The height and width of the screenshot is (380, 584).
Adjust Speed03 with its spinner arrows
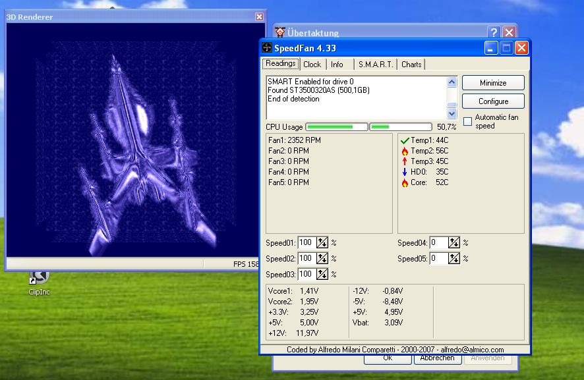point(322,275)
